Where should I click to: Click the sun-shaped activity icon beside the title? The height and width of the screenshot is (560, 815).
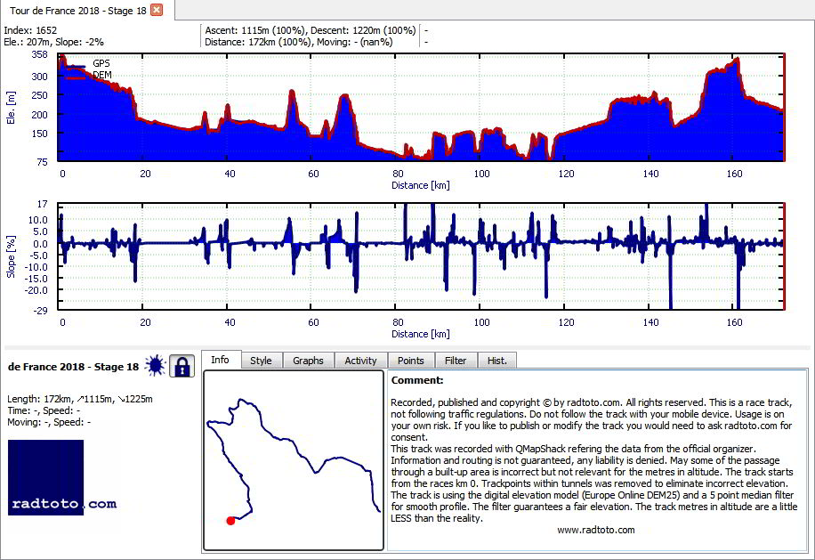click(x=155, y=366)
